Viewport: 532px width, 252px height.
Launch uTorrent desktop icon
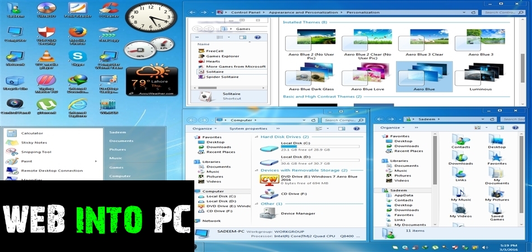pyautogui.click(x=46, y=106)
